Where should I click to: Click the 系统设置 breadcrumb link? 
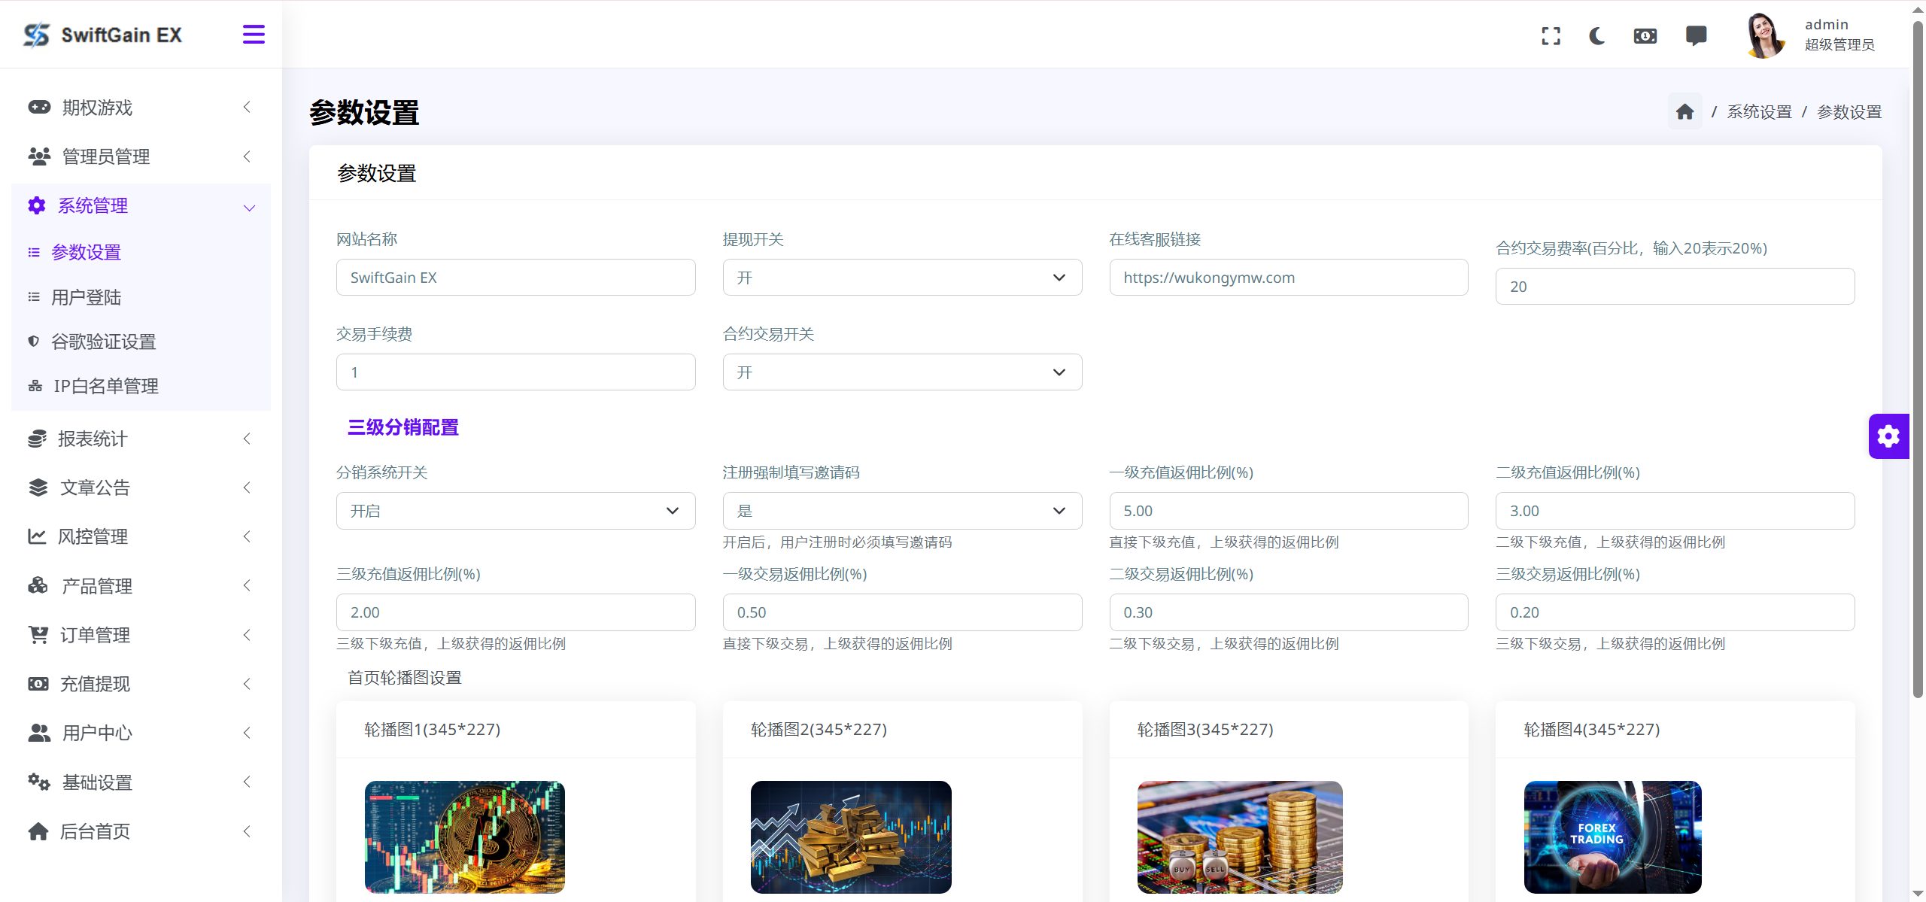[x=1759, y=111]
